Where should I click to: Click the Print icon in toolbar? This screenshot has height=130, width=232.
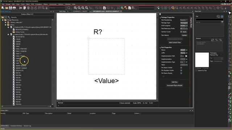coord(14,8)
